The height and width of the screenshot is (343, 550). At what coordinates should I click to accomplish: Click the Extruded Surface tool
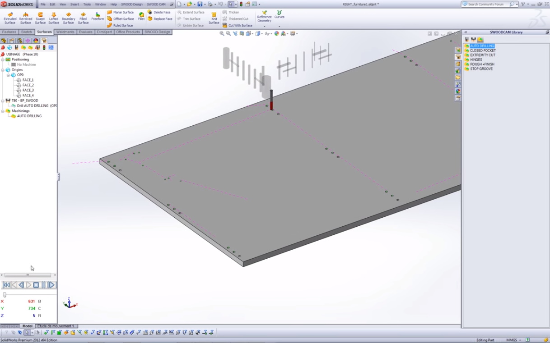(x=10, y=18)
